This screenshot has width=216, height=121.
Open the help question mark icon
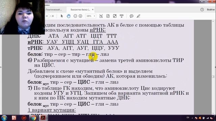coord(202,10)
